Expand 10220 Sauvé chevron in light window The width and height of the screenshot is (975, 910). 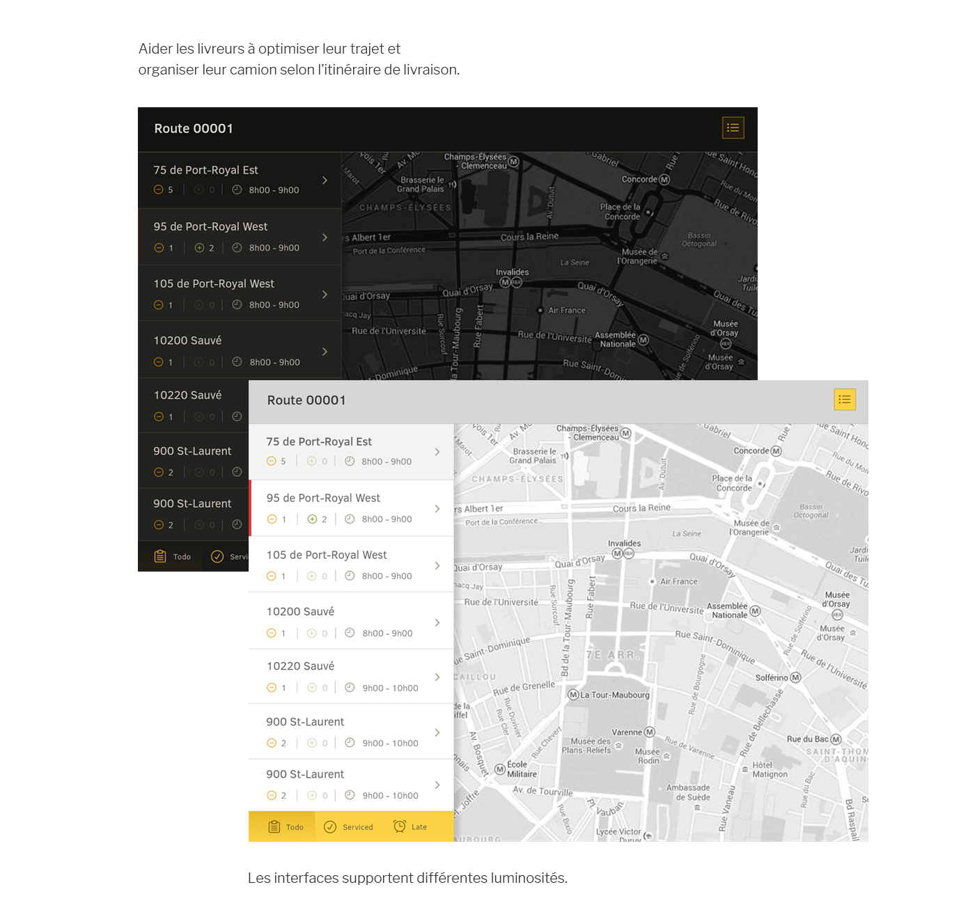(x=437, y=677)
